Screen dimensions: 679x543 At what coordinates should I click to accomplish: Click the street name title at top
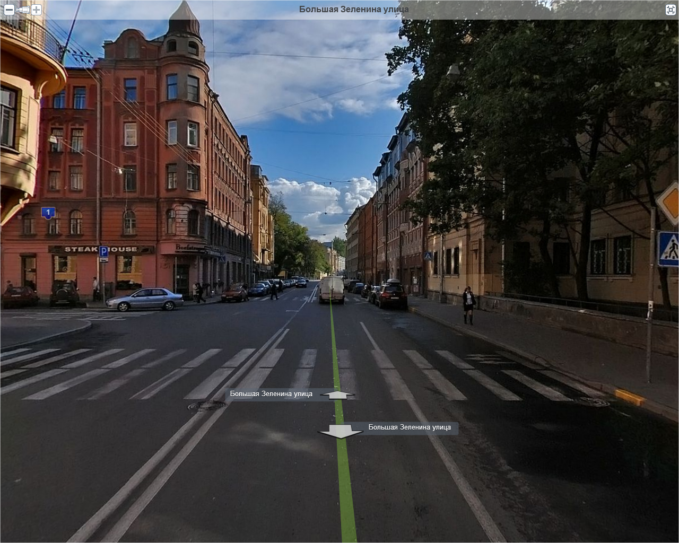(354, 9)
